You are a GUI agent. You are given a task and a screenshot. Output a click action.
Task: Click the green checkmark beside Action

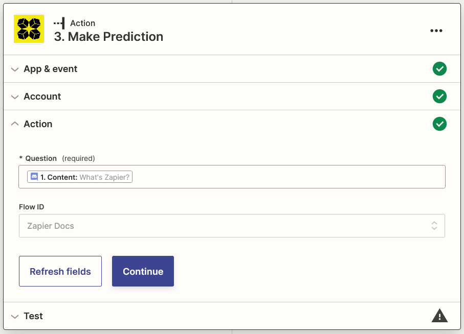click(x=439, y=124)
